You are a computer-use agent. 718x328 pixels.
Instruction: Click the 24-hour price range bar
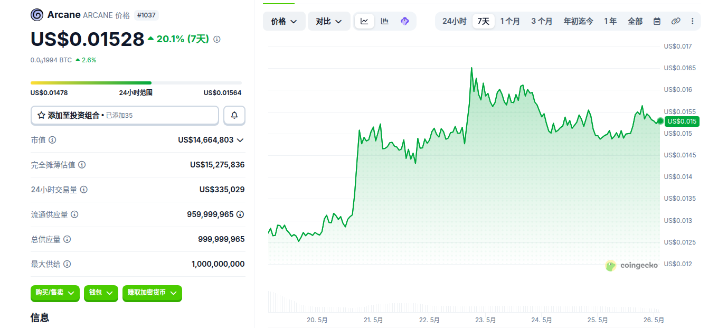click(136, 83)
